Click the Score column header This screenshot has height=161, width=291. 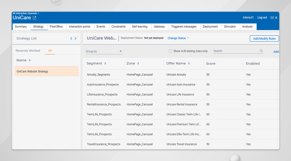click(211, 63)
